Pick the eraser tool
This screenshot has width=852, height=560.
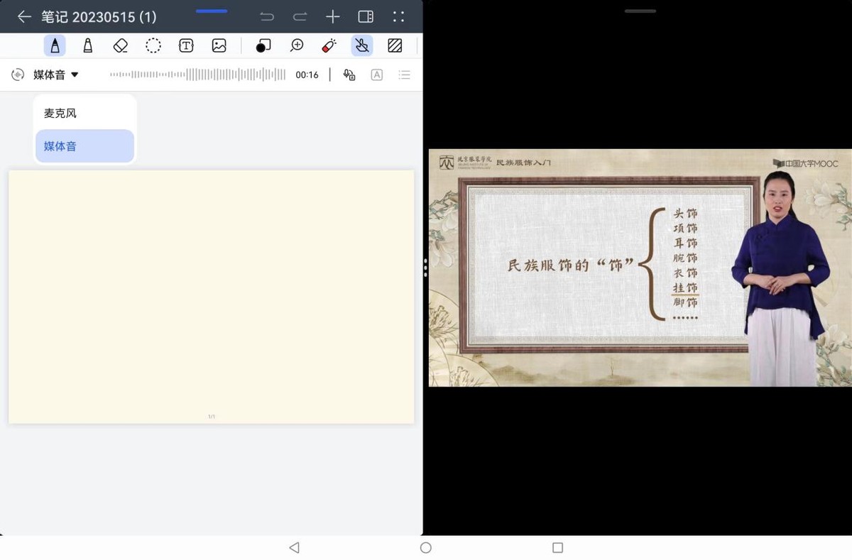point(120,45)
